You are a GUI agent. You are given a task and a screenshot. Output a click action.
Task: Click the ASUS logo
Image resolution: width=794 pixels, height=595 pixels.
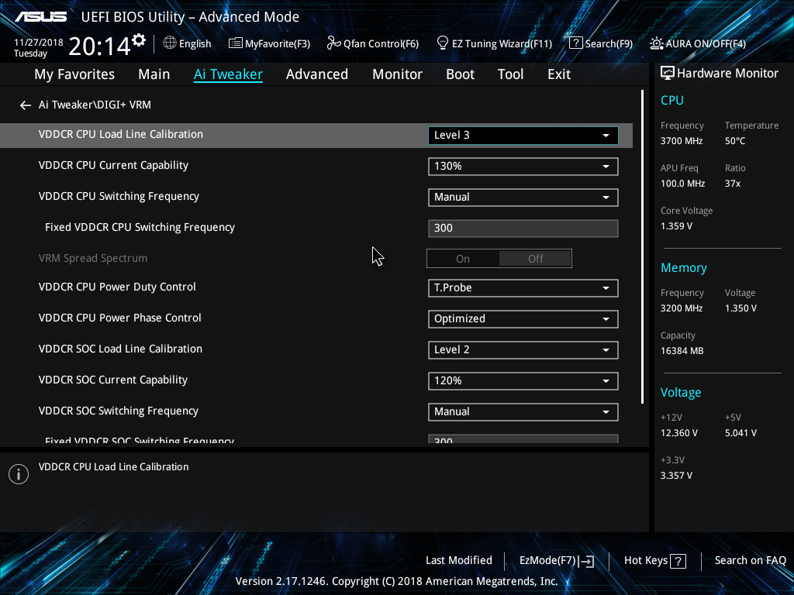point(40,17)
